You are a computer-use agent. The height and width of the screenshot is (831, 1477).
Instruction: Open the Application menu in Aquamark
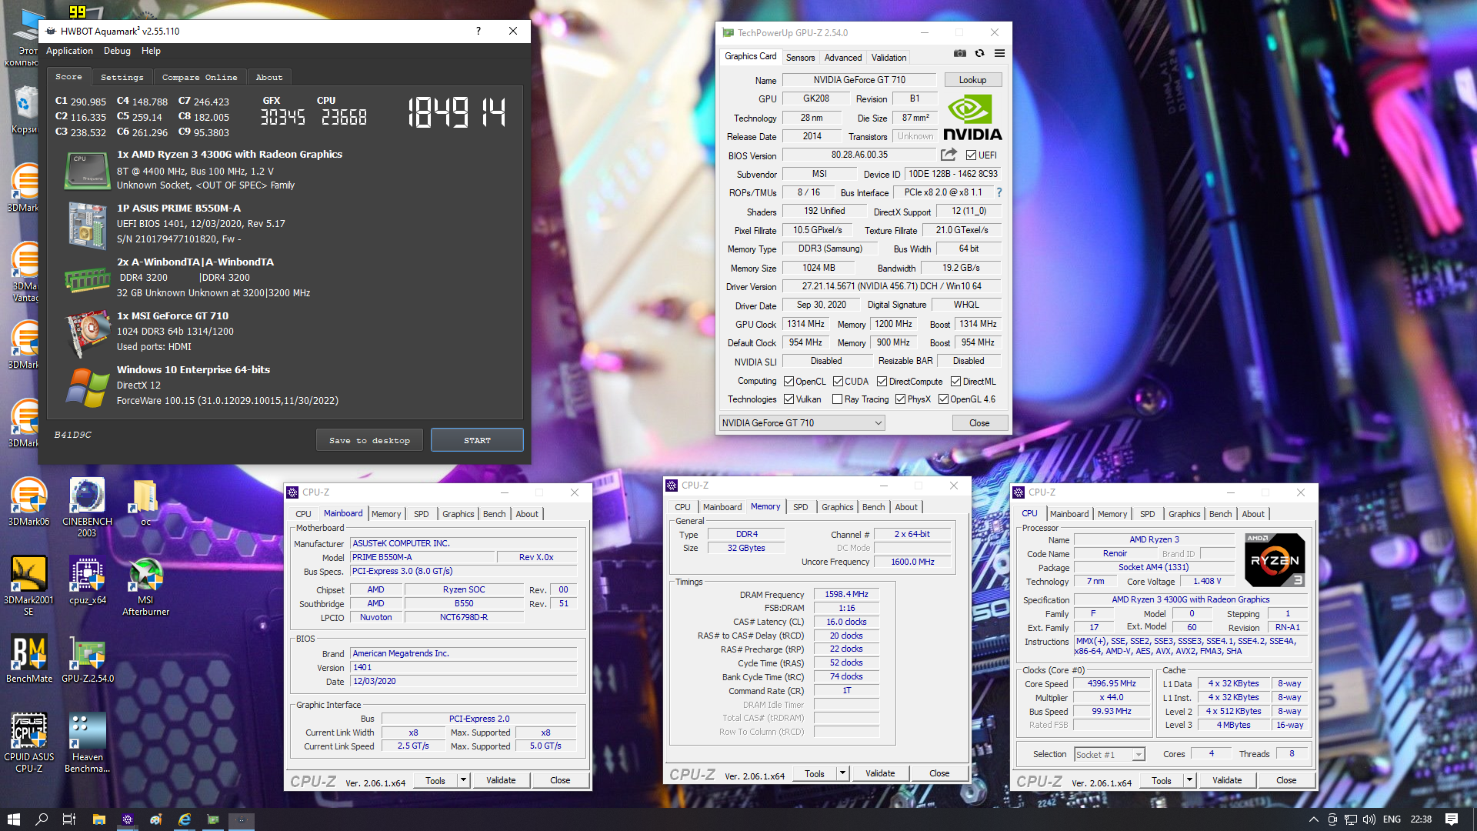tap(69, 51)
